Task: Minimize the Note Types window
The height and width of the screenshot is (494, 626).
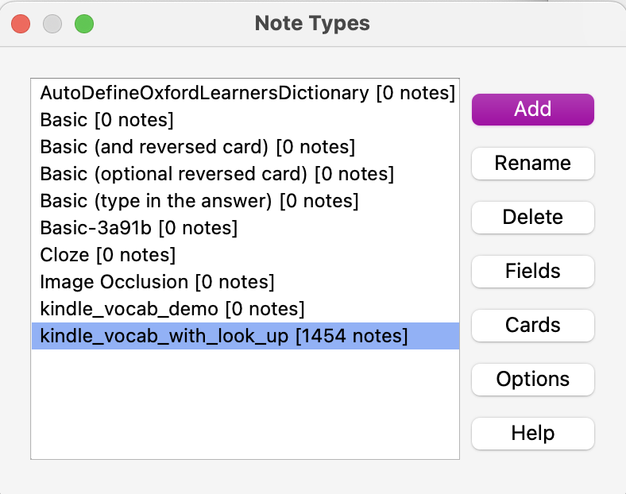Action: [52, 24]
